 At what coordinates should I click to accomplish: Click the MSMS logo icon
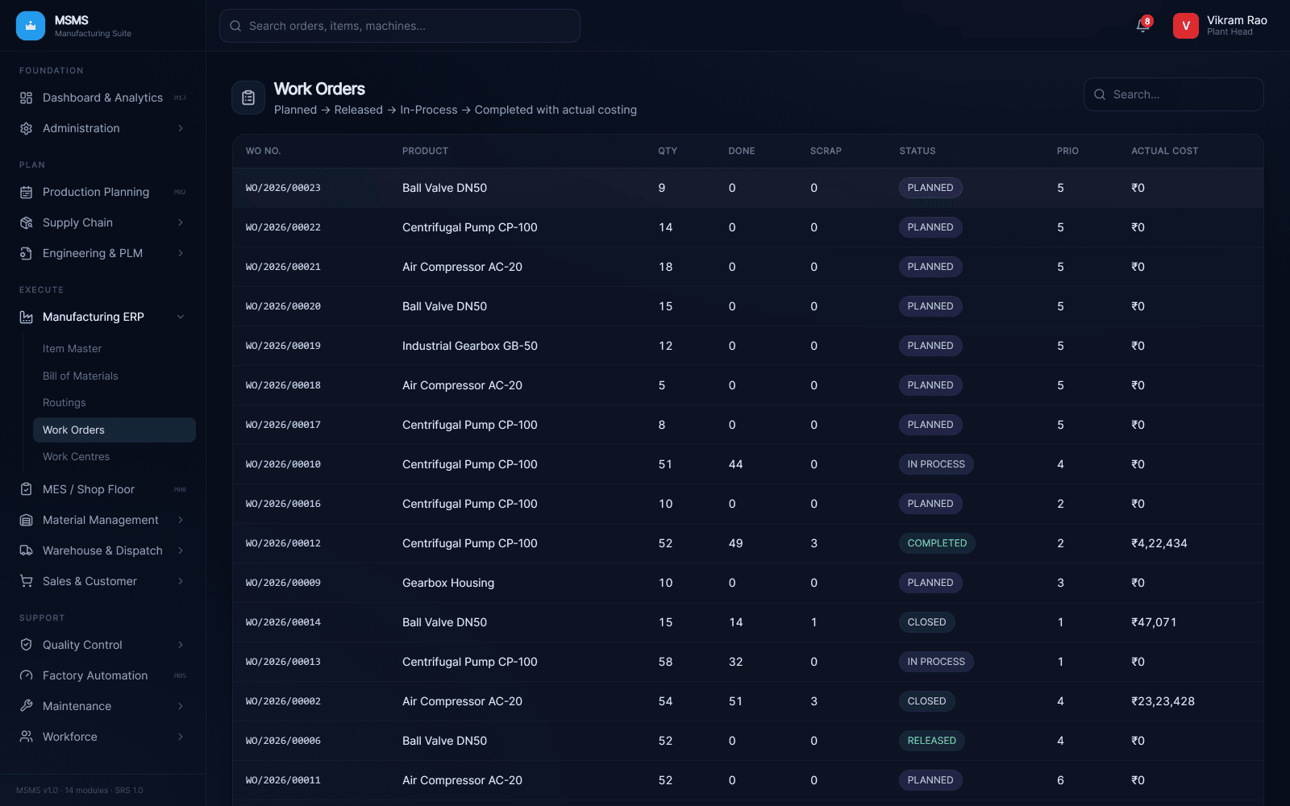[31, 26]
